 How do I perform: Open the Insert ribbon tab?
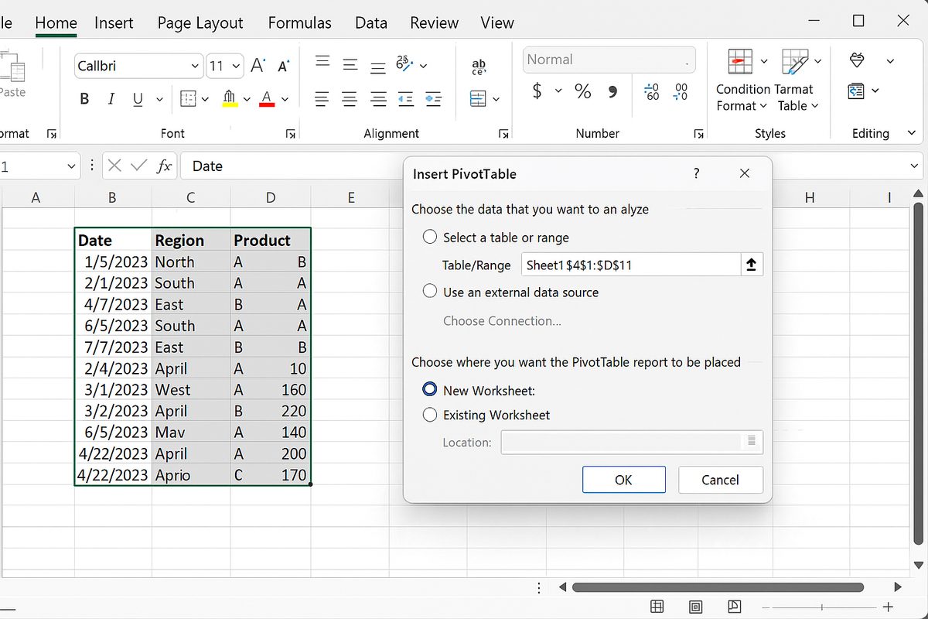pyautogui.click(x=114, y=22)
